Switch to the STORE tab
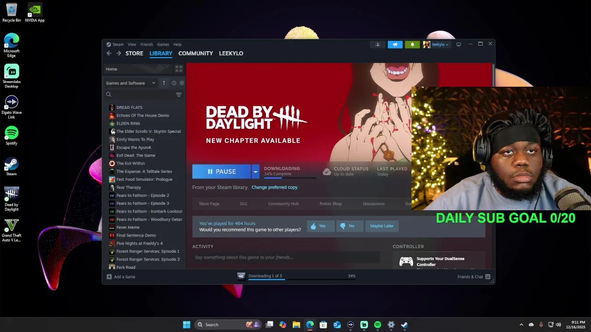 click(134, 53)
